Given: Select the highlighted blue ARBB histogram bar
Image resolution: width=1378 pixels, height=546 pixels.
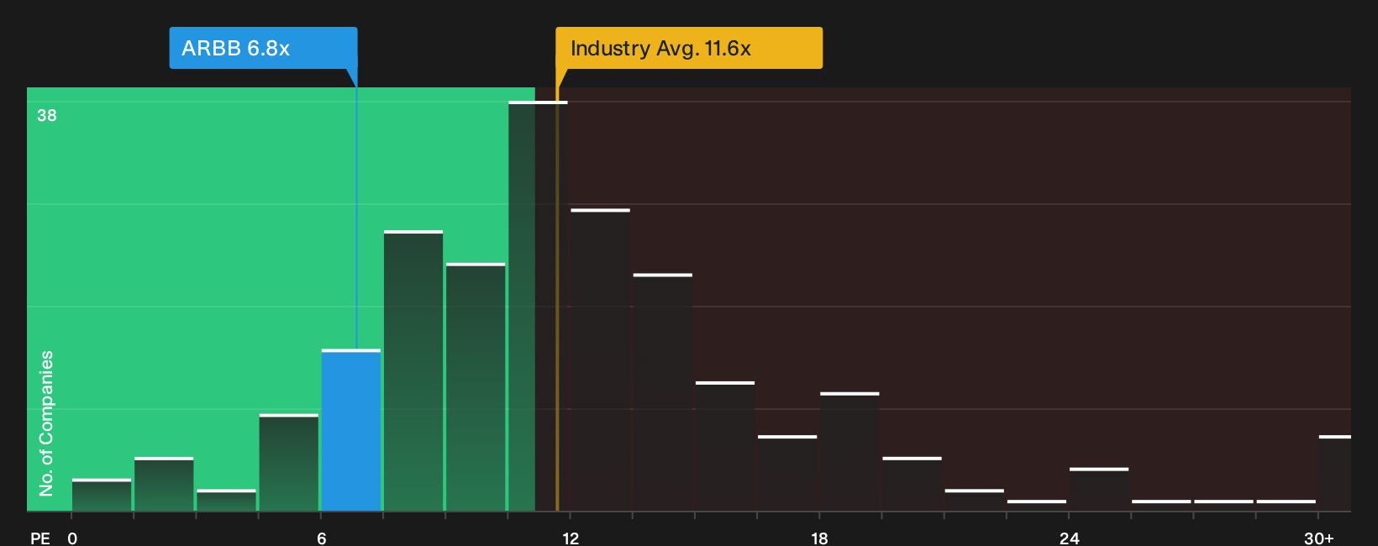Looking at the screenshot, I should point(351,430).
